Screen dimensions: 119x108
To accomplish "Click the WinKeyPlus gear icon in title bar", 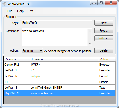I will 4,4.
